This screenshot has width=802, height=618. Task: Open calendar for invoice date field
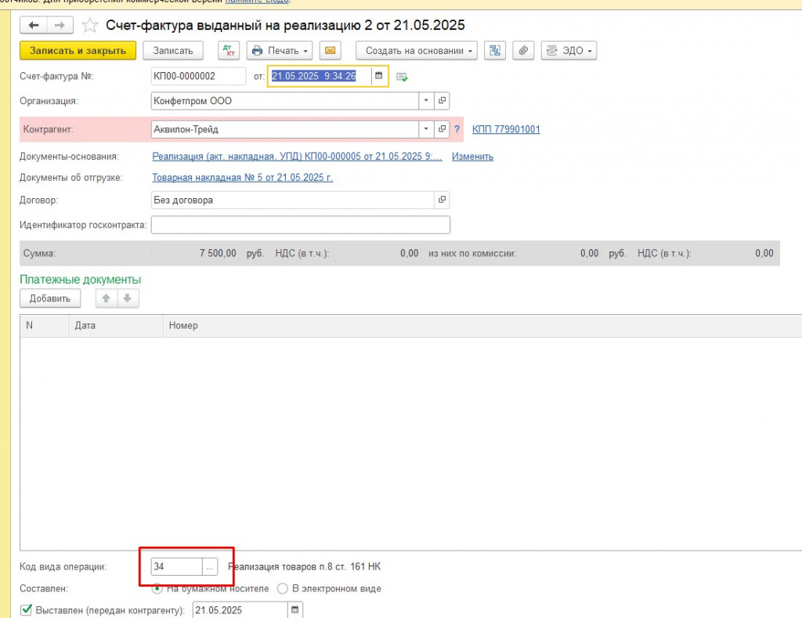[378, 76]
